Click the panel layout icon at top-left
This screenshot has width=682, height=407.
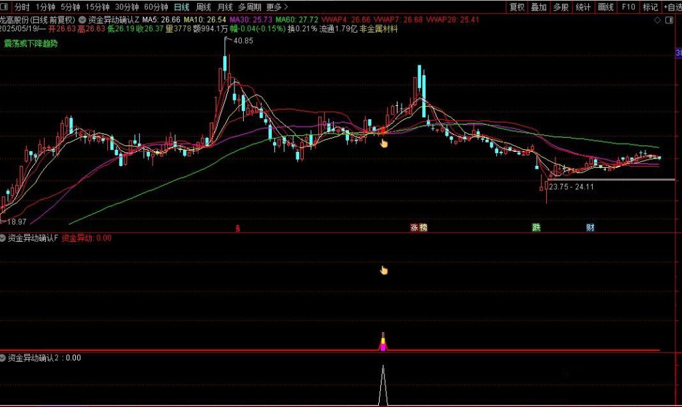click(5, 7)
